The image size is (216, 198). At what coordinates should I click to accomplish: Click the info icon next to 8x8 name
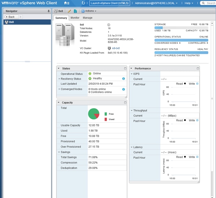click(x=109, y=25)
